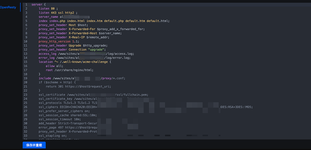Click the 'listen 80' directive line

49,9
